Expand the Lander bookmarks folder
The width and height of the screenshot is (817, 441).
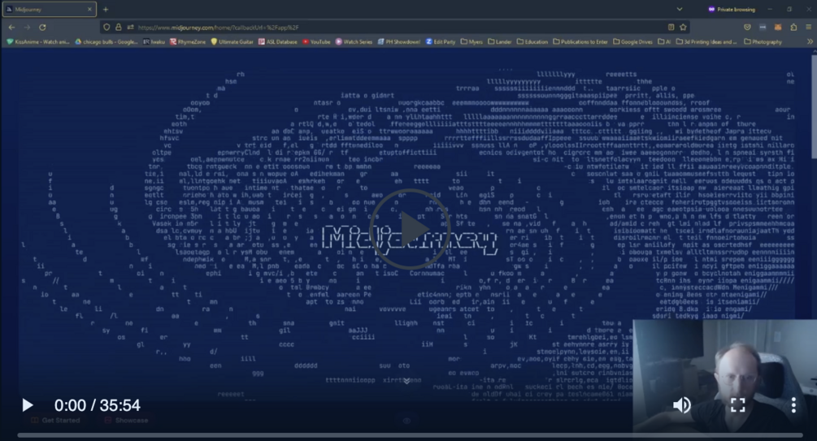coord(500,41)
